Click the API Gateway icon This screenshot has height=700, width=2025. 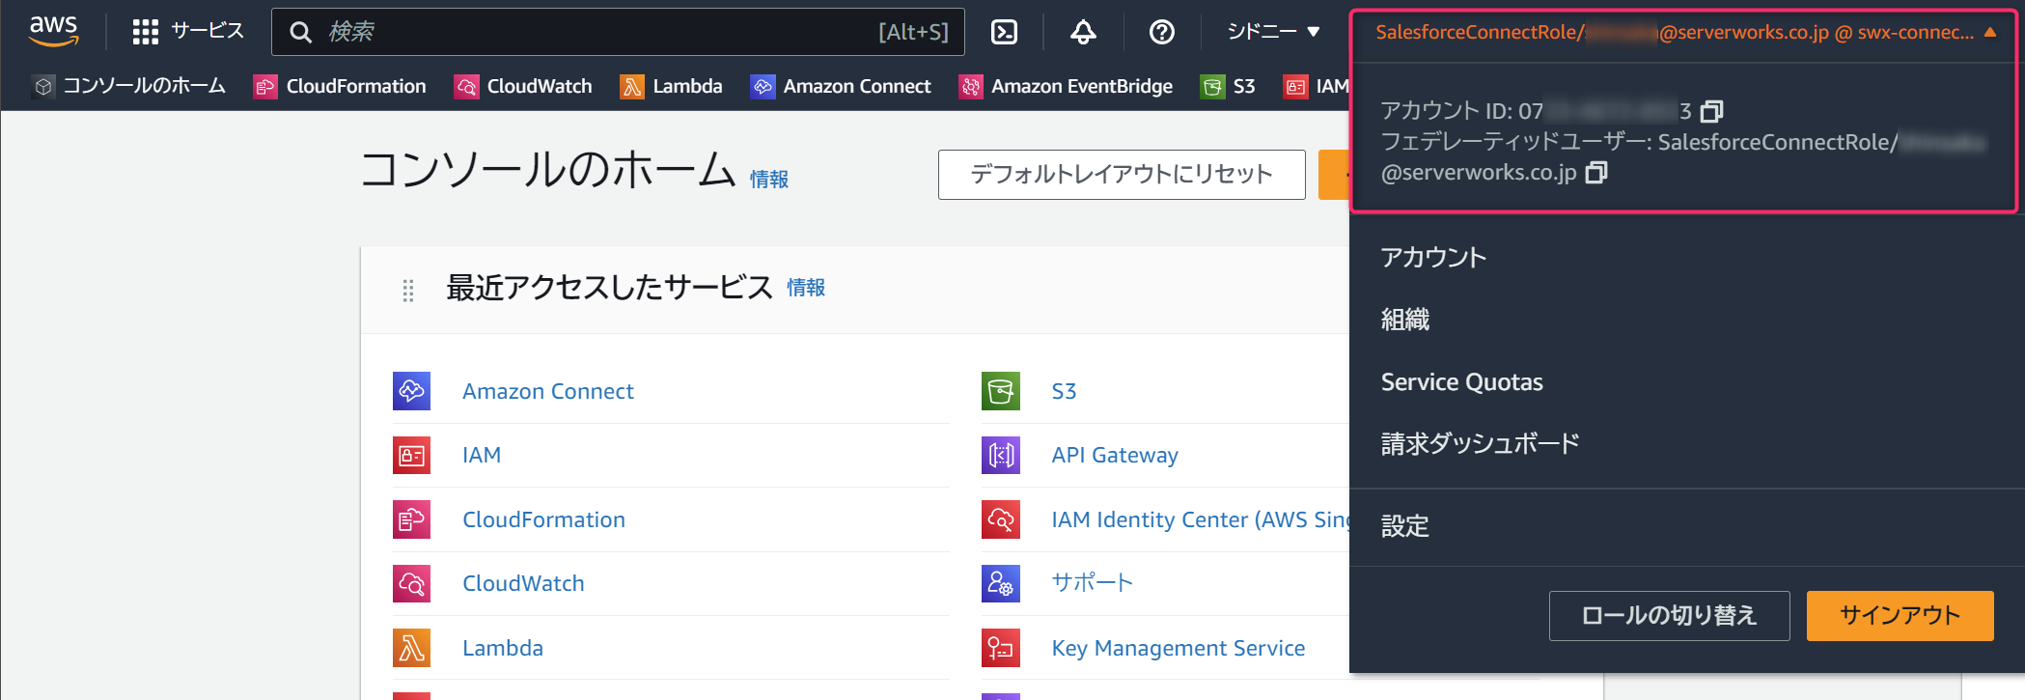coord(1001,455)
